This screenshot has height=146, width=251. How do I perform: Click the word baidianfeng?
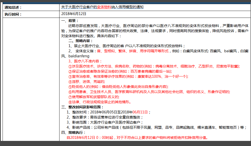point(79,56)
